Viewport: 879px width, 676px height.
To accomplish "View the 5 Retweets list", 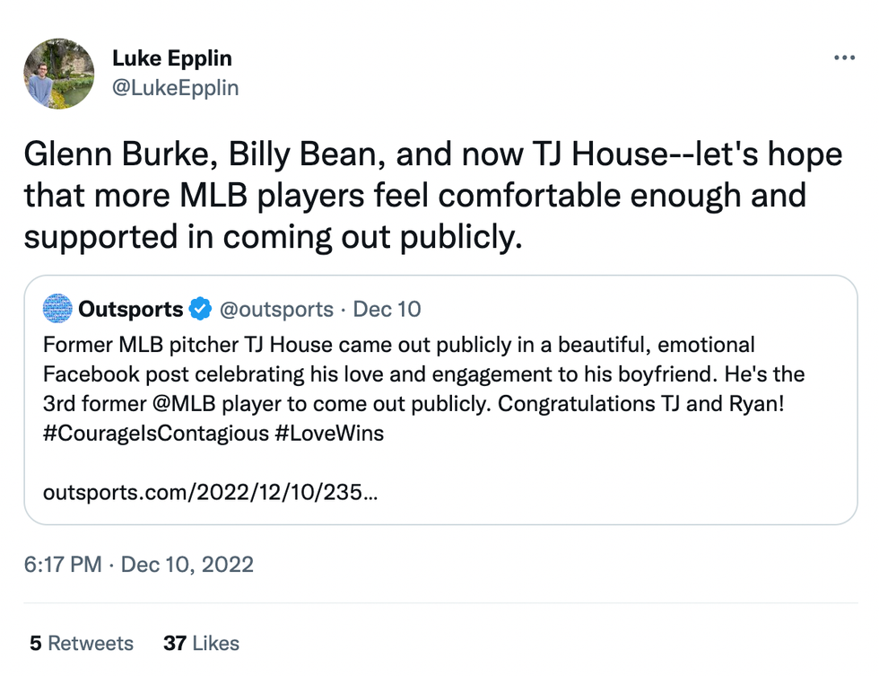I will [x=81, y=644].
